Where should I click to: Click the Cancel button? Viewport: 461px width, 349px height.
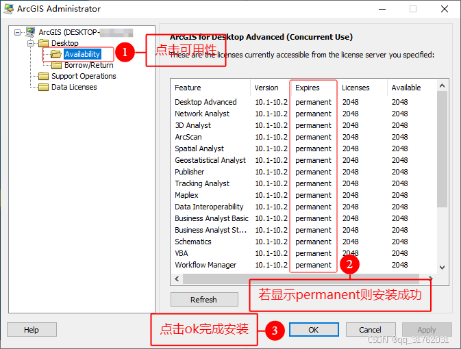tap(370, 330)
